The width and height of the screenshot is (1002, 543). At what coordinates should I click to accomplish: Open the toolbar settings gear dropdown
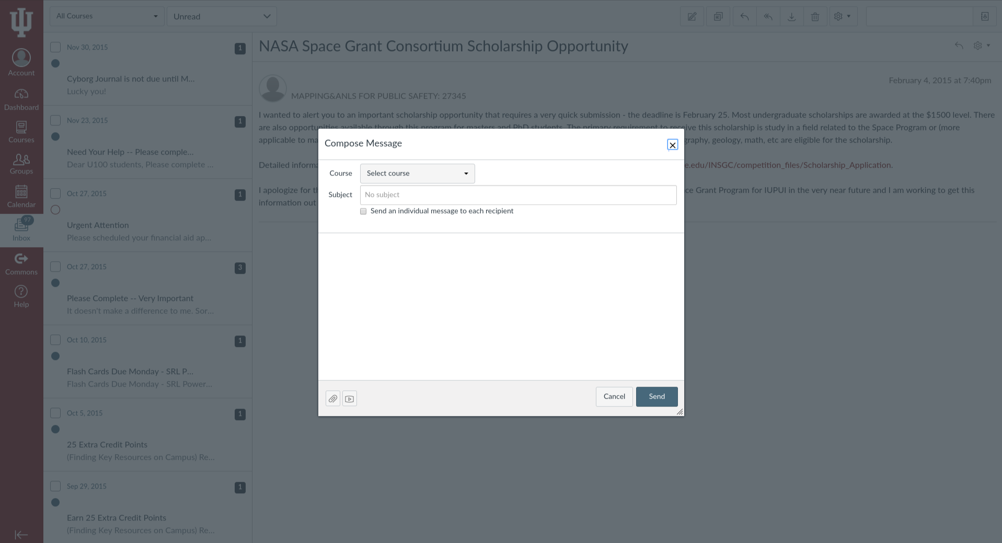(843, 17)
